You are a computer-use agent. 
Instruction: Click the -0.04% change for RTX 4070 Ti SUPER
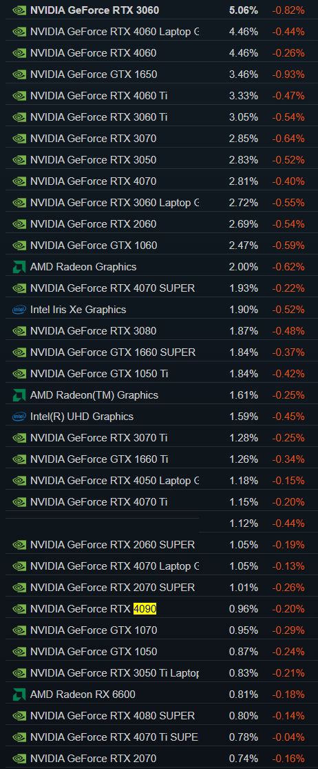288,737
